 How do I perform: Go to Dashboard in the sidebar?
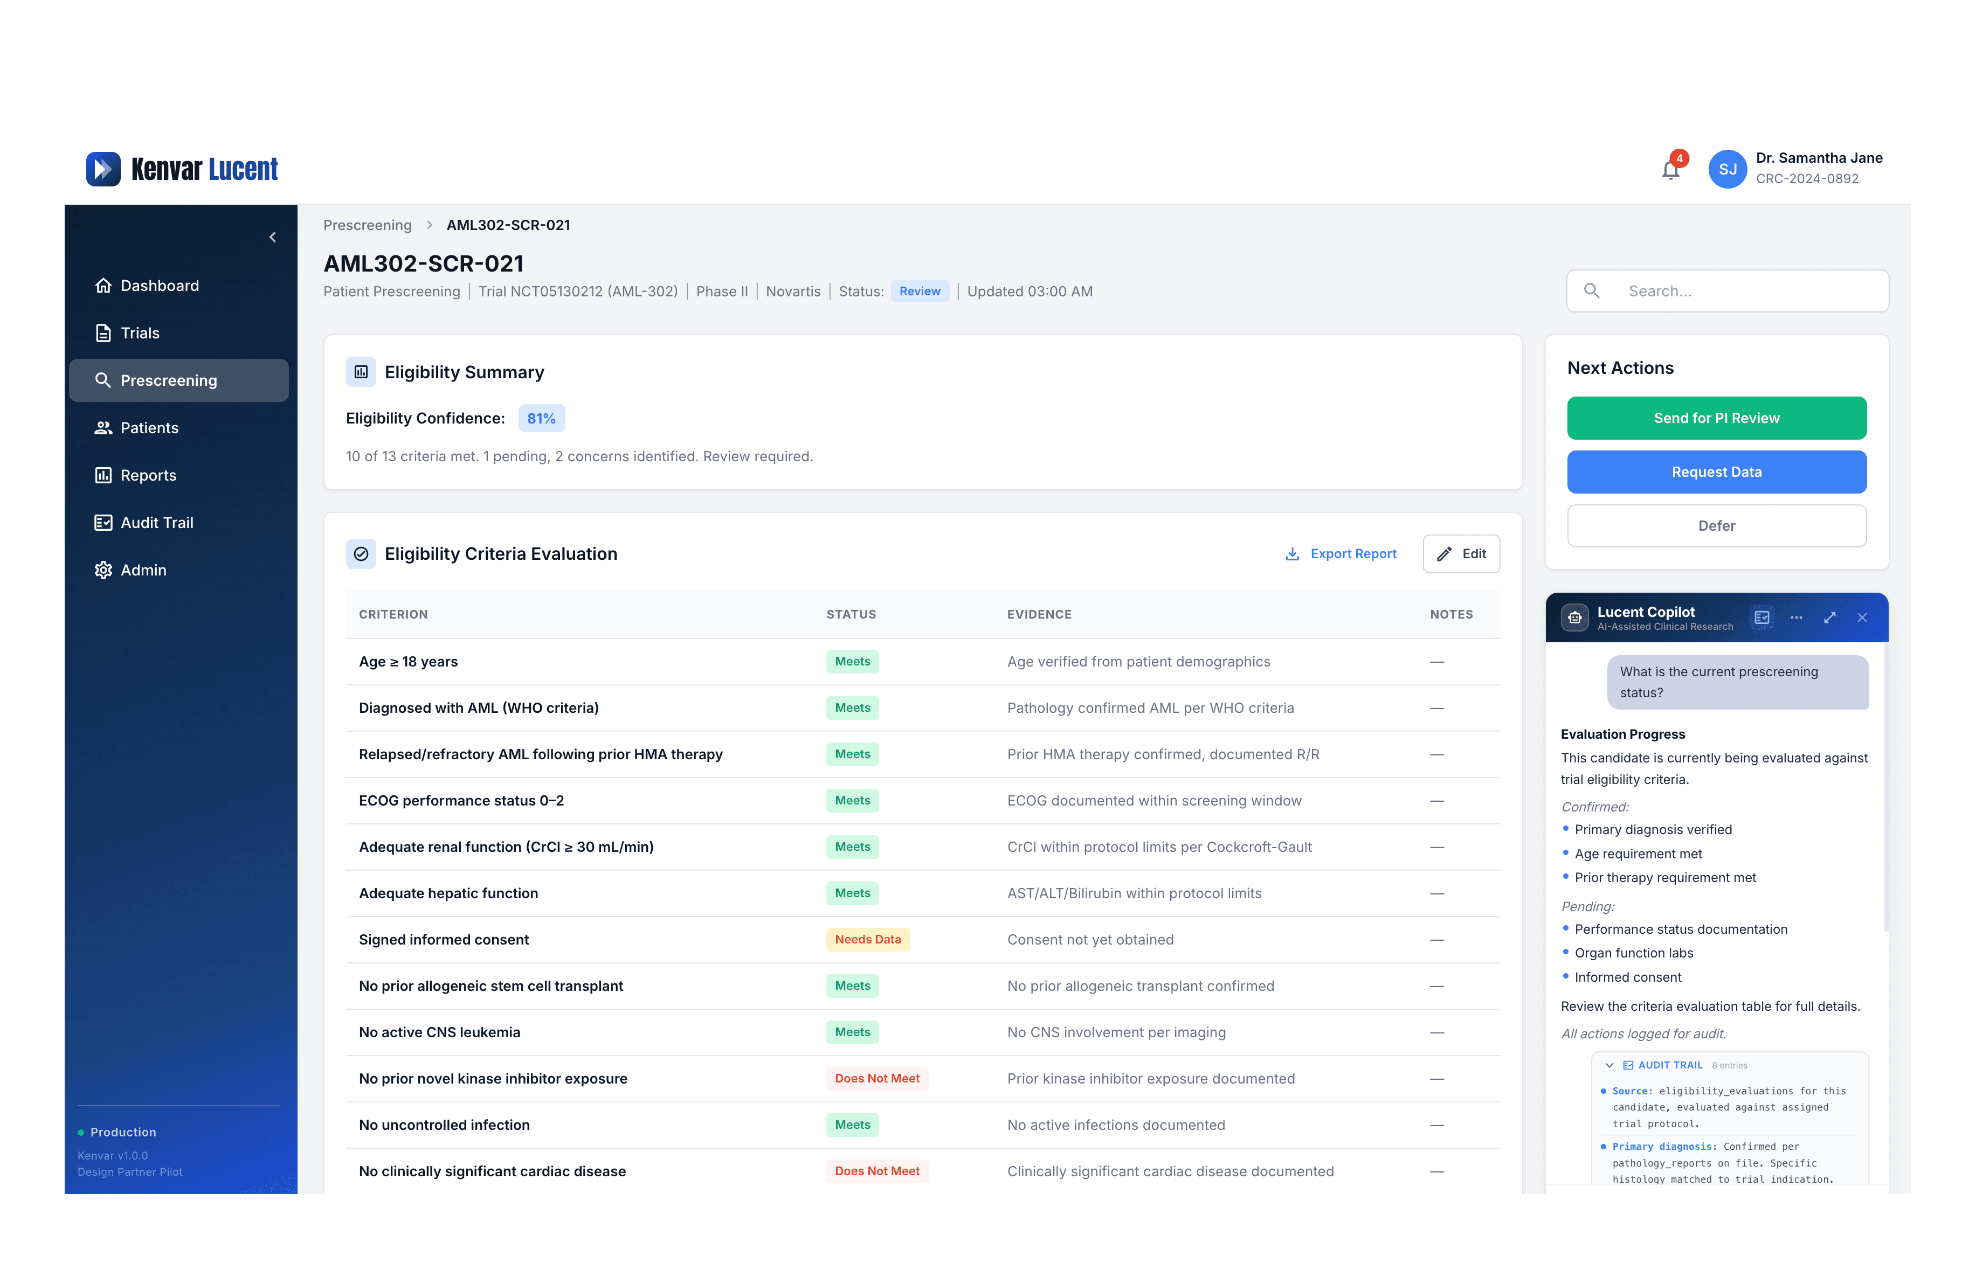179,286
